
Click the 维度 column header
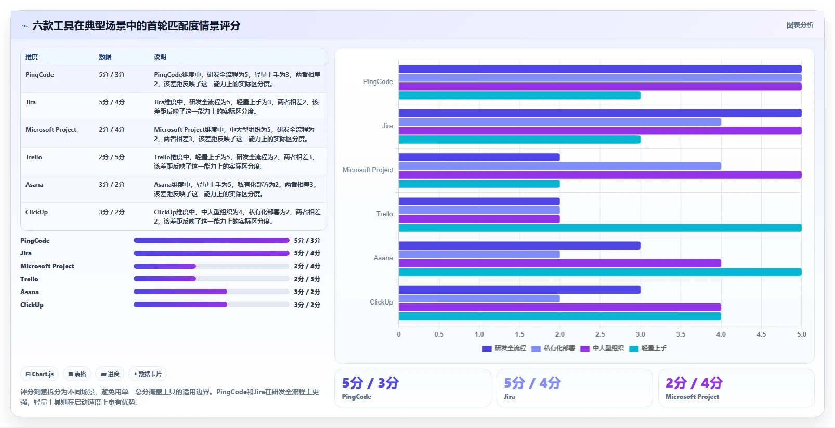(x=32, y=57)
